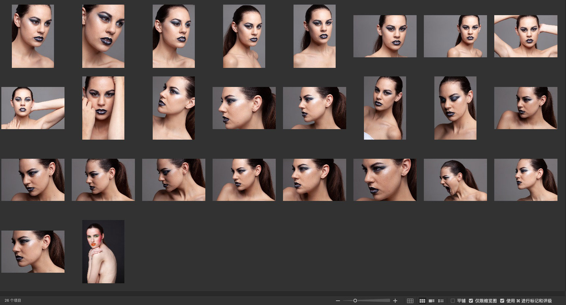Click the plus icon to enlarge thumbnails
Screen dimensions: 566x305
coord(395,301)
